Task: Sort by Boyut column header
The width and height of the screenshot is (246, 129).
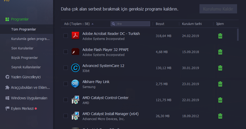Action: [160, 24]
